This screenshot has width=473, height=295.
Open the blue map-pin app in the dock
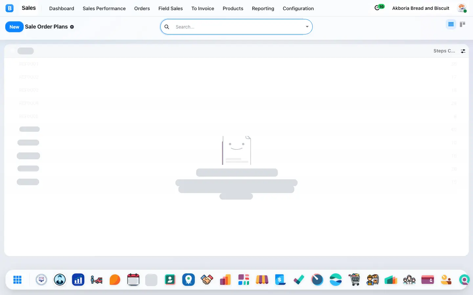[x=189, y=280]
